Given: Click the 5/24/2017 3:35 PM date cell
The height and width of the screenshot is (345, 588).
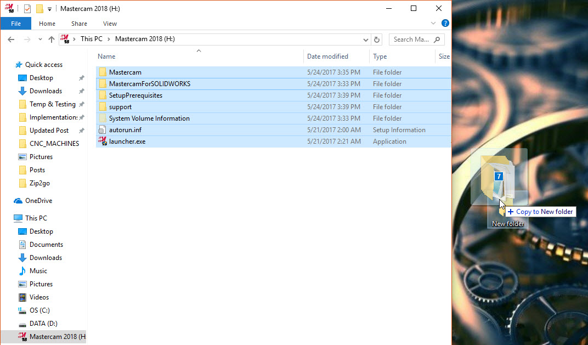Looking at the screenshot, I should click(x=333, y=72).
